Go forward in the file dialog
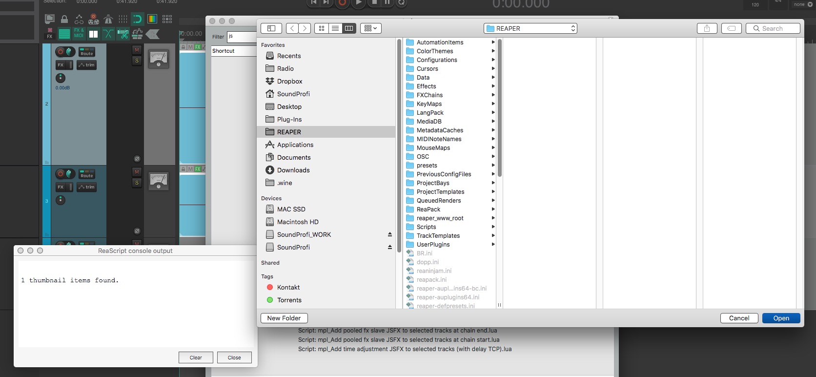Viewport: 816px width, 377px height. click(305, 28)
